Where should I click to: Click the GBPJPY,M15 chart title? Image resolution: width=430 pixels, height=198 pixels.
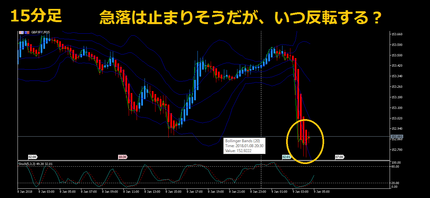tap(41, 32)
